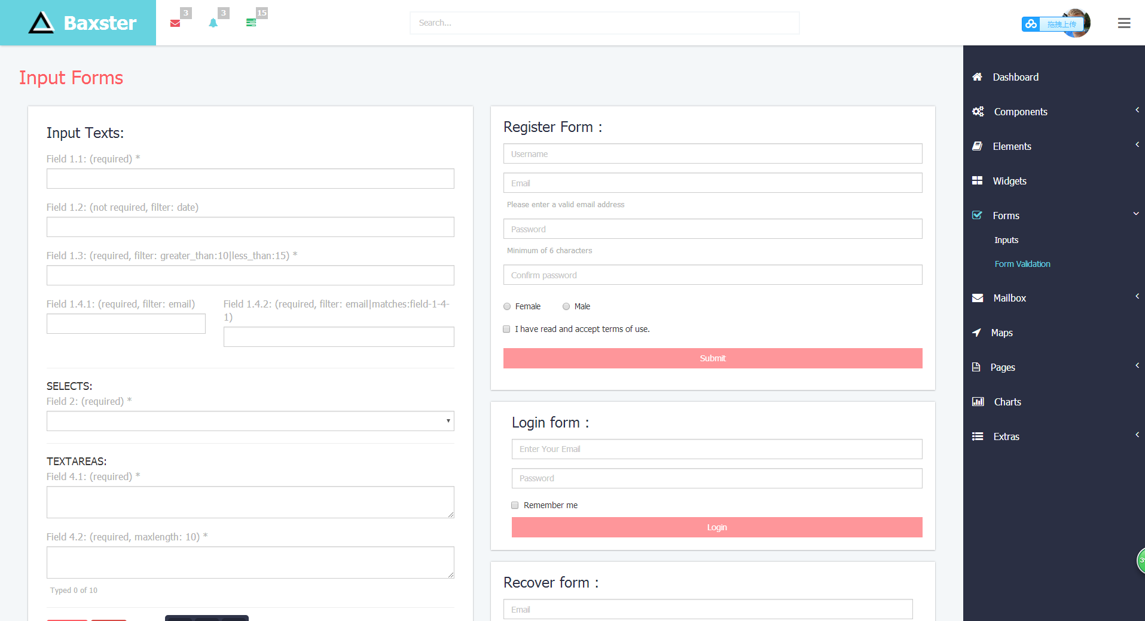The width and height of the screenshot is (1145, 621).
Task: Click the Field 4.2 maxlength textarea
Action: pyautogui.click(x=251, y=562)
